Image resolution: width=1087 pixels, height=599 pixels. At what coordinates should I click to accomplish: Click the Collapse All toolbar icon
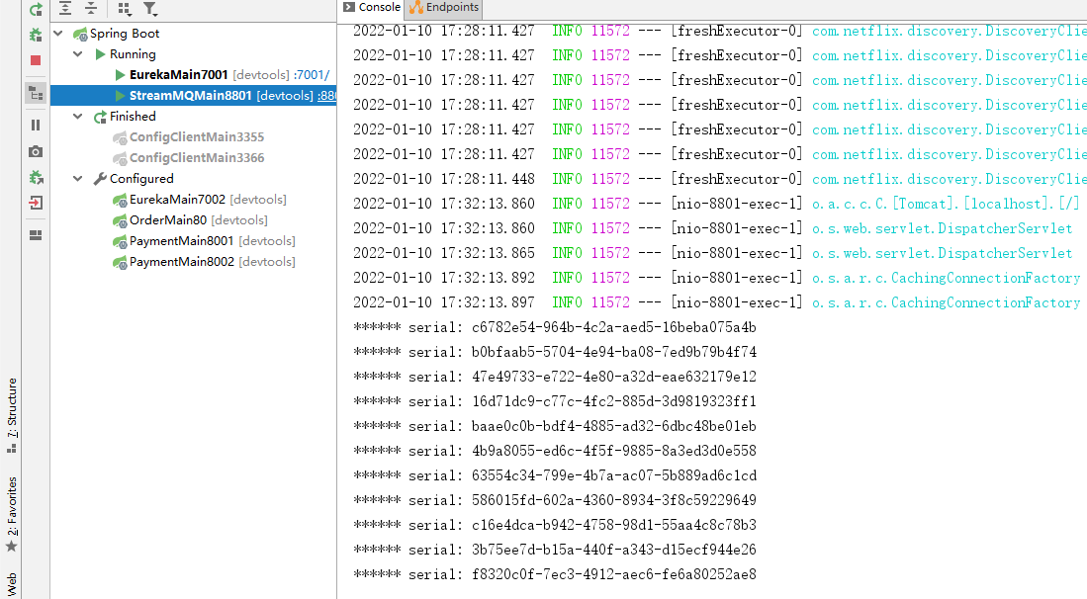coord(91,8)
